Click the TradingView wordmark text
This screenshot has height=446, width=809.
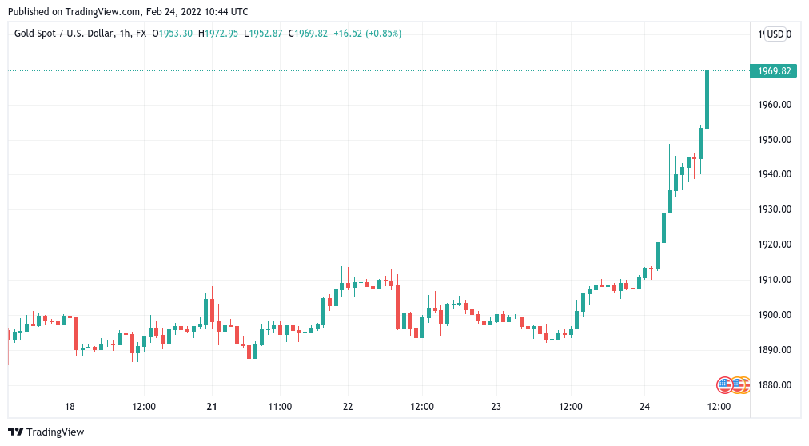click(55, 432)
